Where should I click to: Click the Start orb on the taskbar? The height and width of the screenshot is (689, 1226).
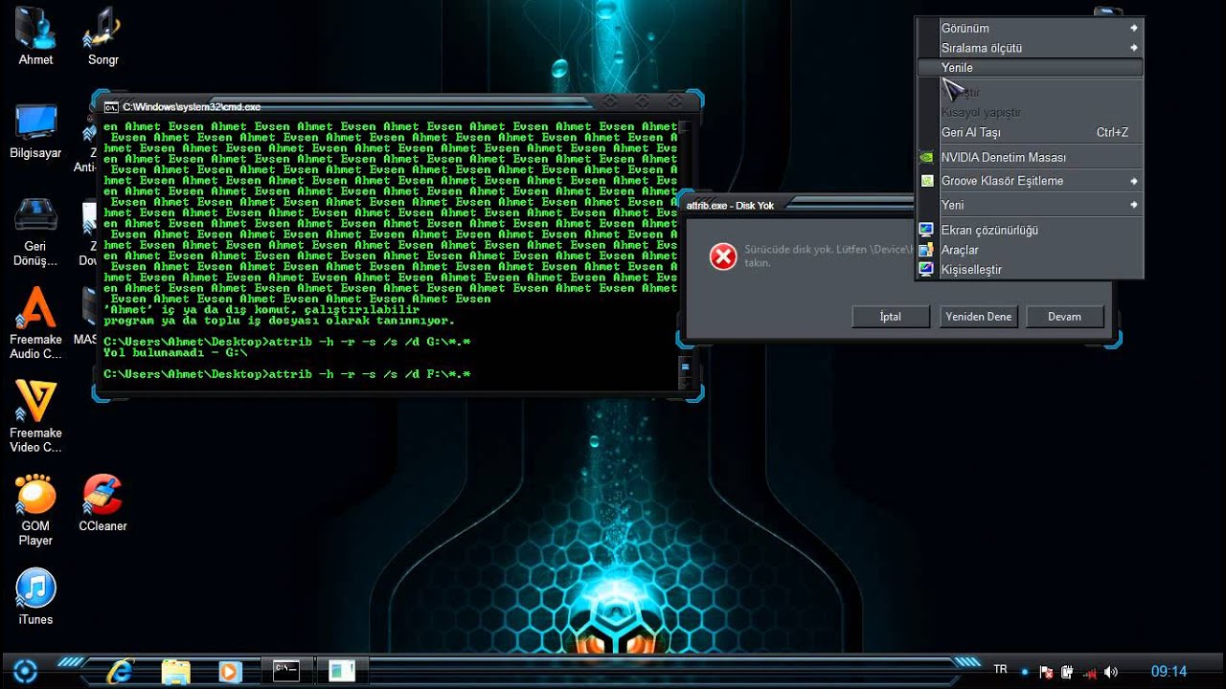point(25,671)
